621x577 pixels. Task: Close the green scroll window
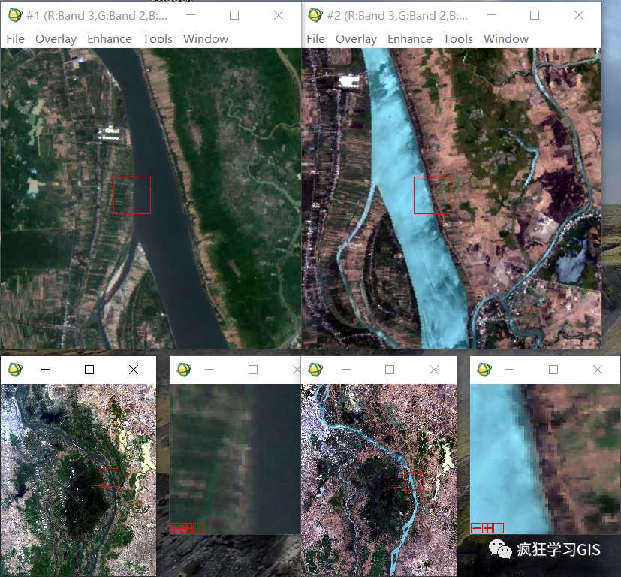(x=134, y=370)
